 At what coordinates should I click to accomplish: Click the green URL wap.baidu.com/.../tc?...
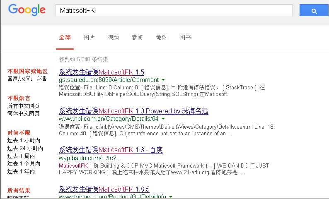tap(90, 158)
